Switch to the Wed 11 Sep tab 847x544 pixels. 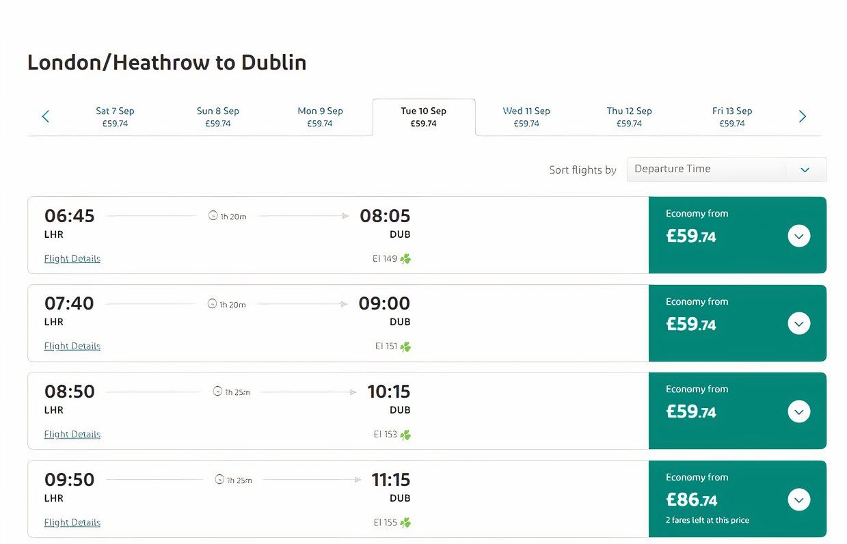526,117
